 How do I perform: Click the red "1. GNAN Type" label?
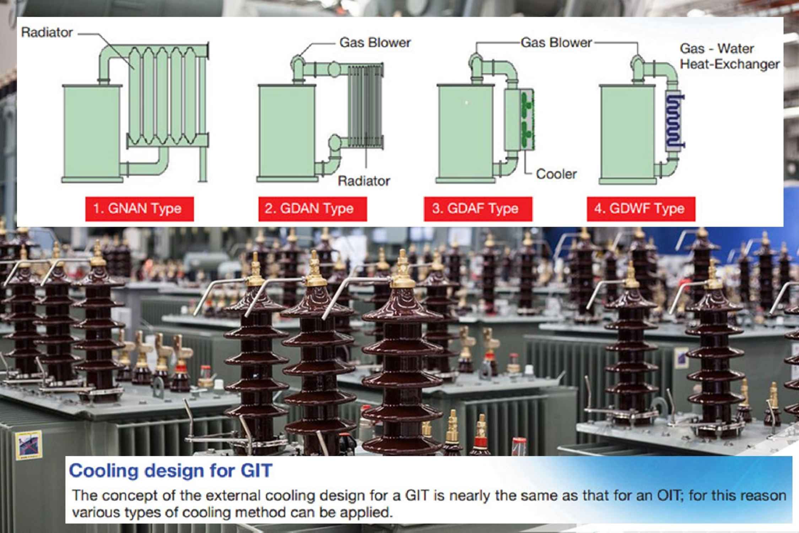(139, 209)
